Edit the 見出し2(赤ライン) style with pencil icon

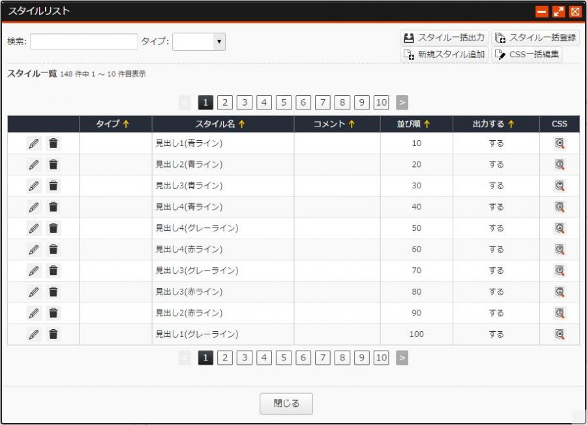pos(34,313)
